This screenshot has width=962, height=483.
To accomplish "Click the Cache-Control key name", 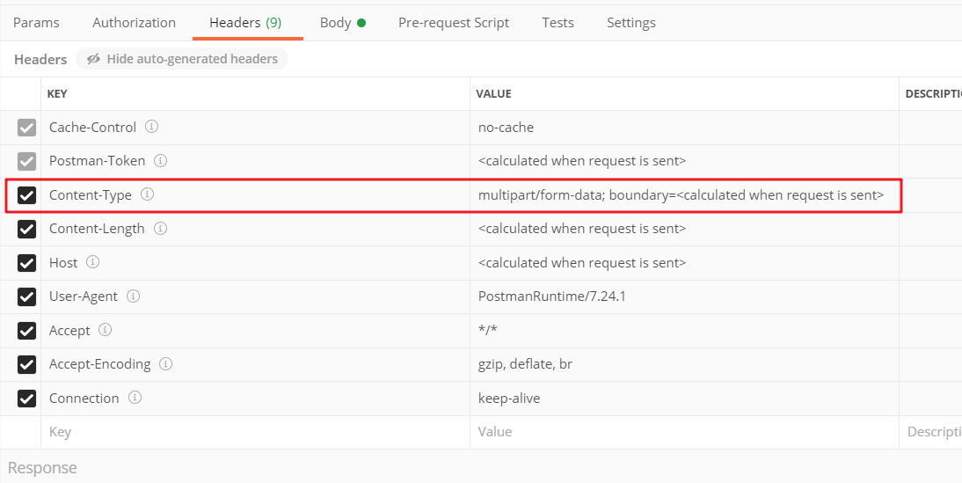I will [x=92, y=127].
